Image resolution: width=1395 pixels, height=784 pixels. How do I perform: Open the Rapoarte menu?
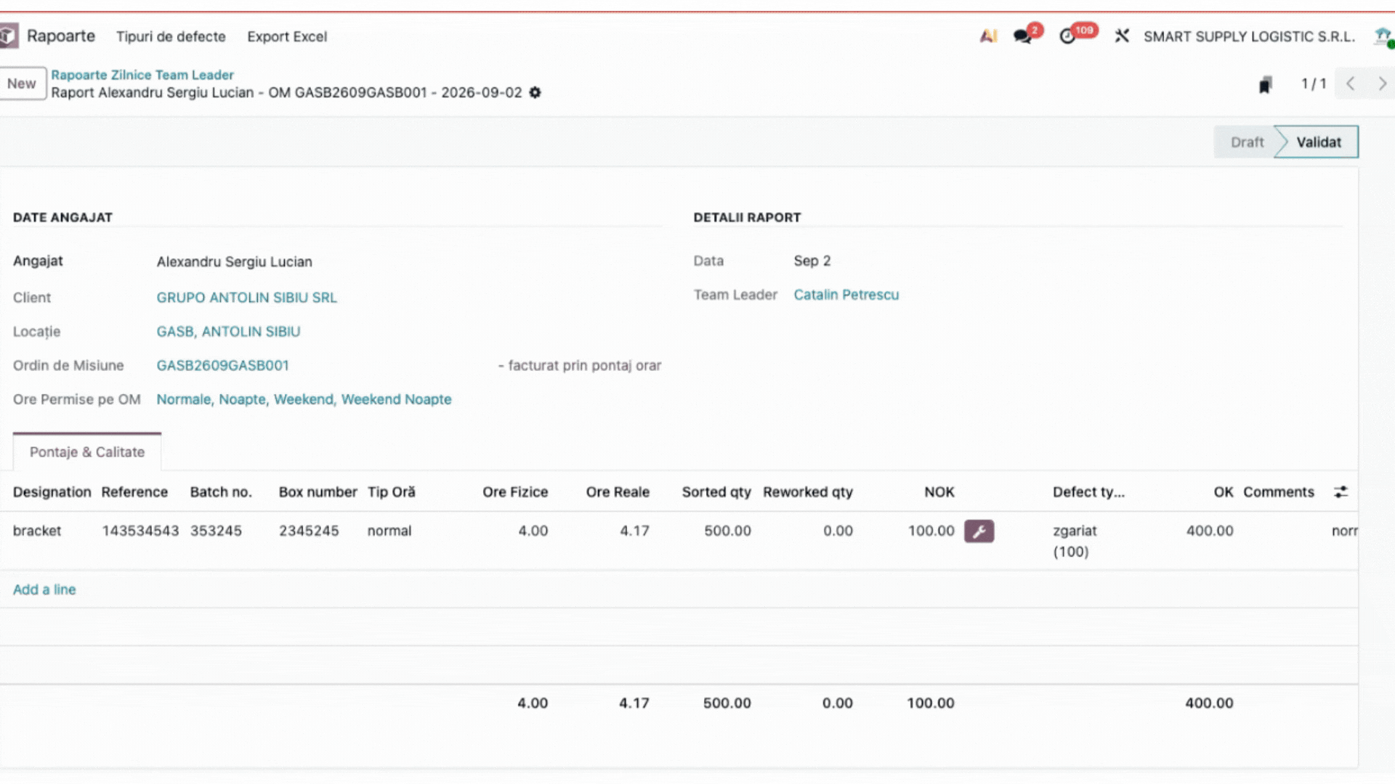61,36
